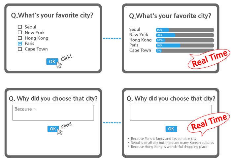Tick the New York checkbox
Screen dimensions: 231x161
[x=20, y=33]
